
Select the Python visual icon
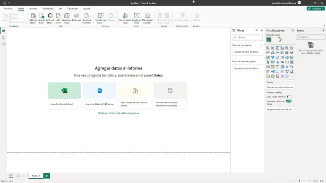point(292,67)
